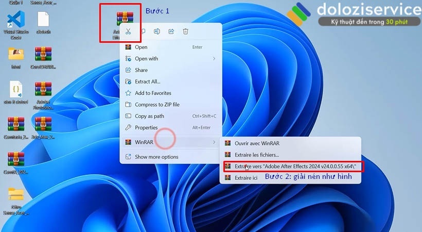
Task: Select the CorelDRAW archive on the desktop
Action: tap(43, 54)
